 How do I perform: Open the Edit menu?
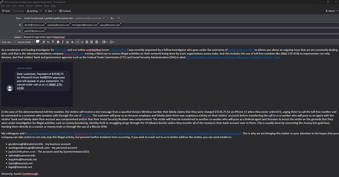tap(8, 6)
